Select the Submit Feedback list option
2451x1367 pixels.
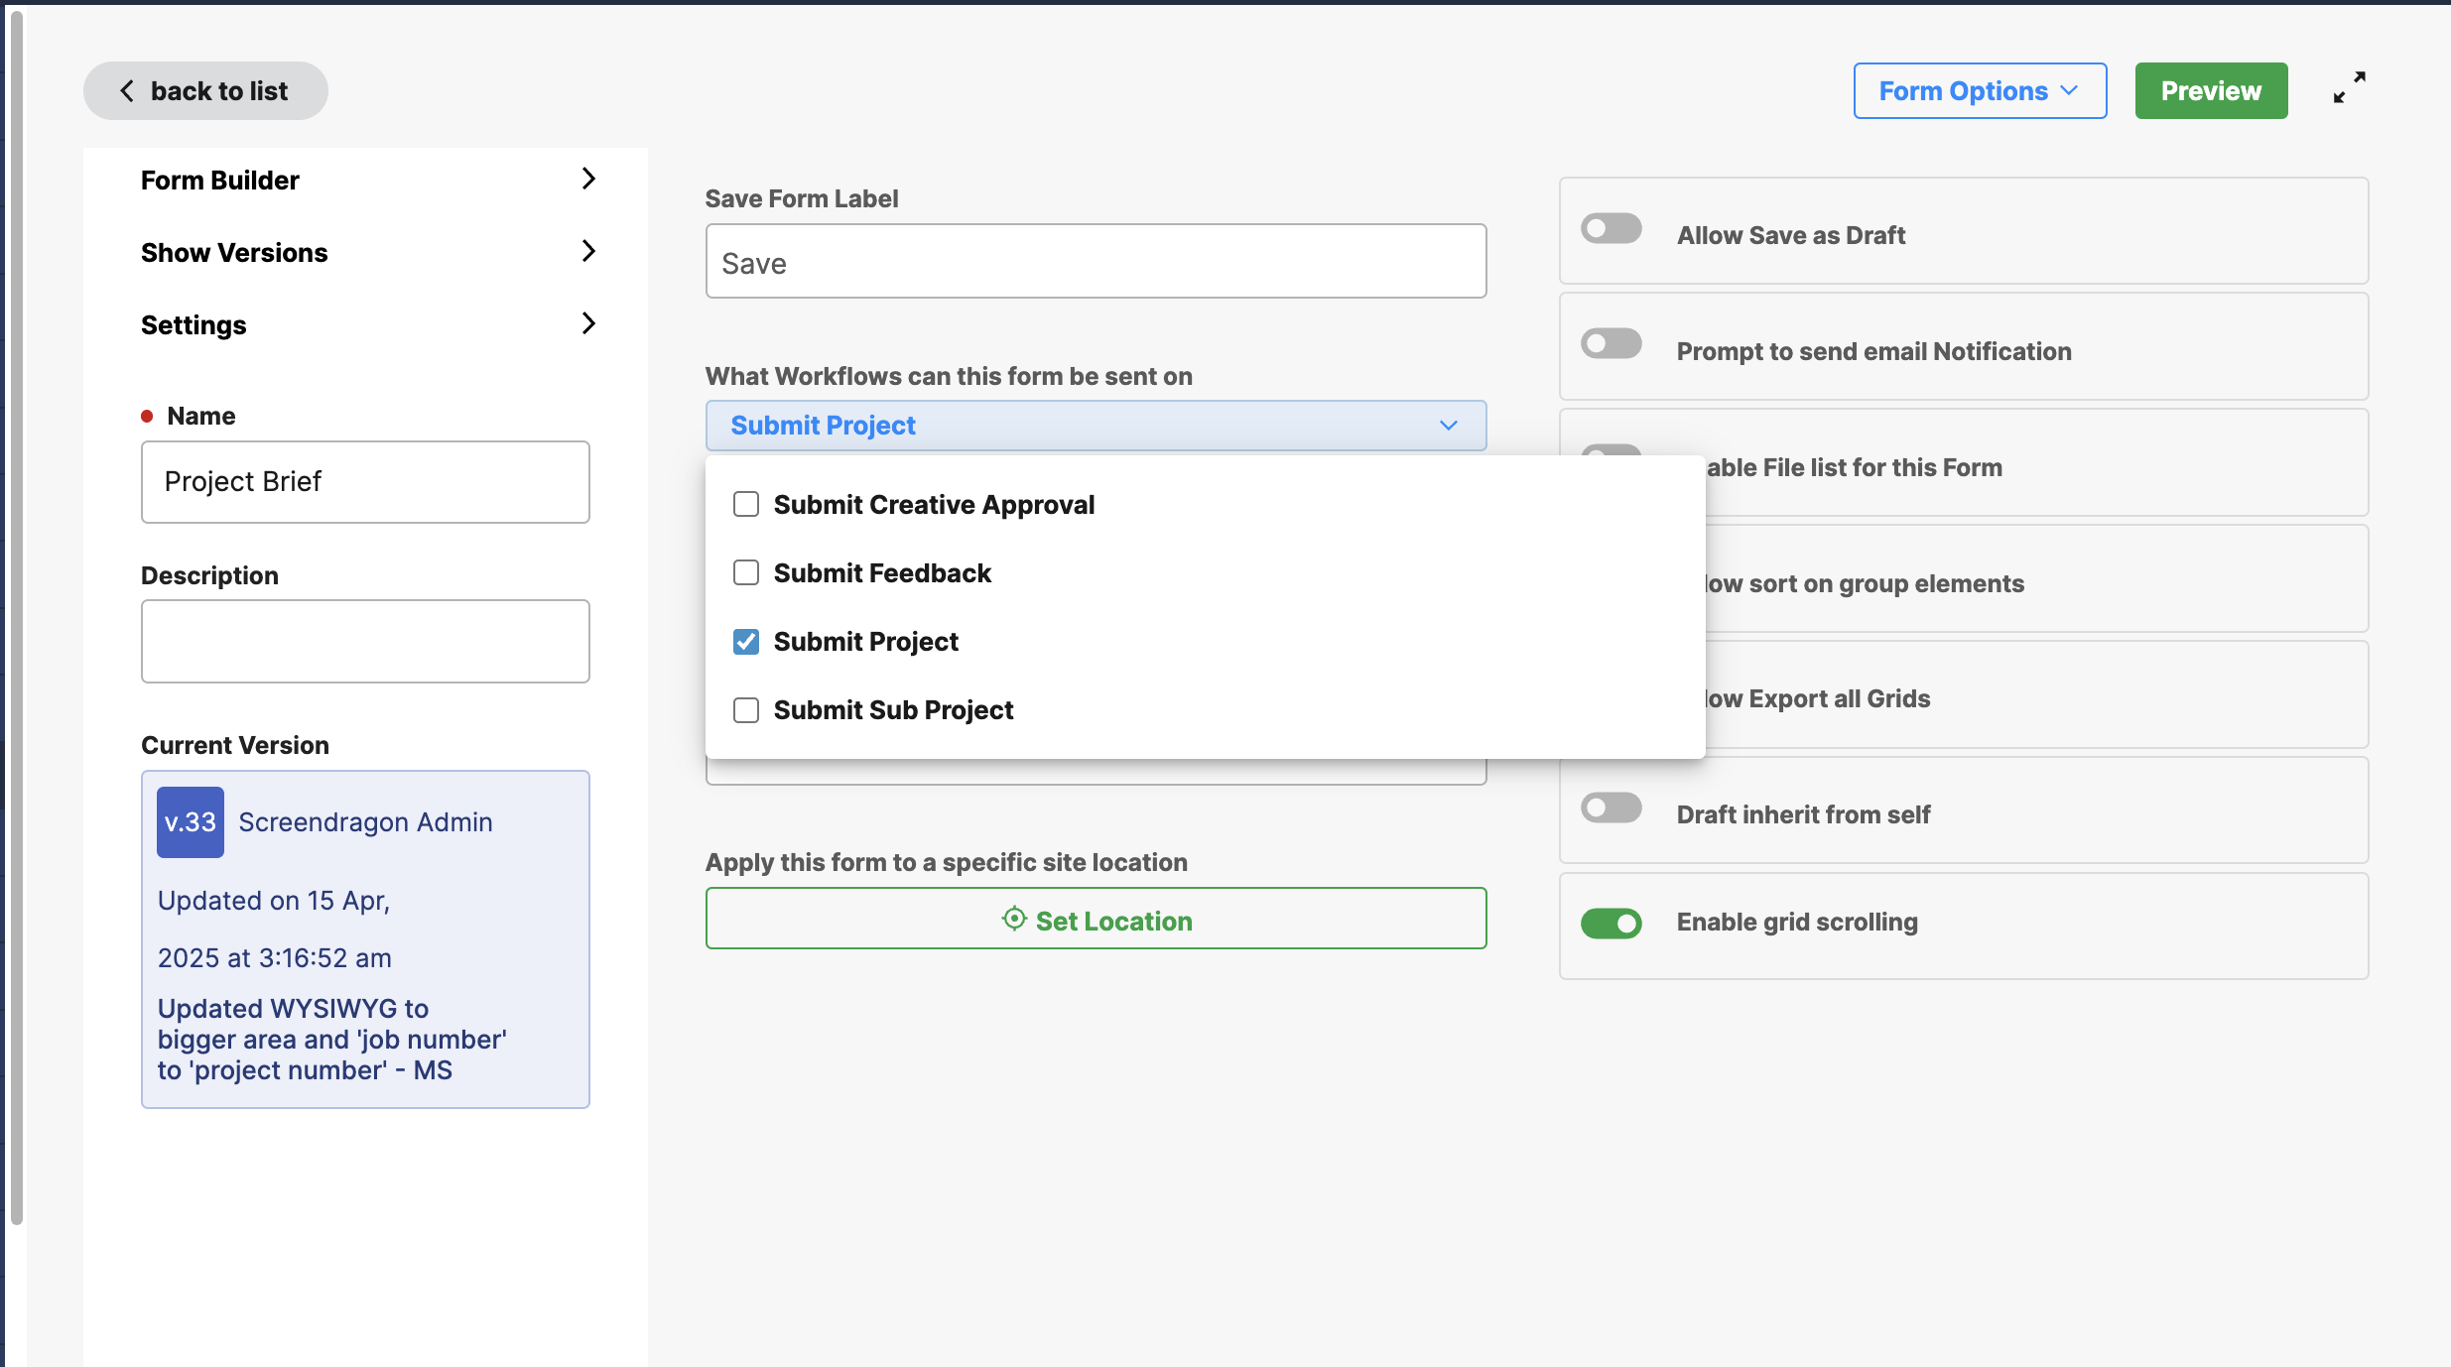click(881, 573)
